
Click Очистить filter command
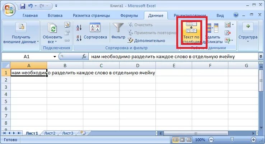pos(140,25)
